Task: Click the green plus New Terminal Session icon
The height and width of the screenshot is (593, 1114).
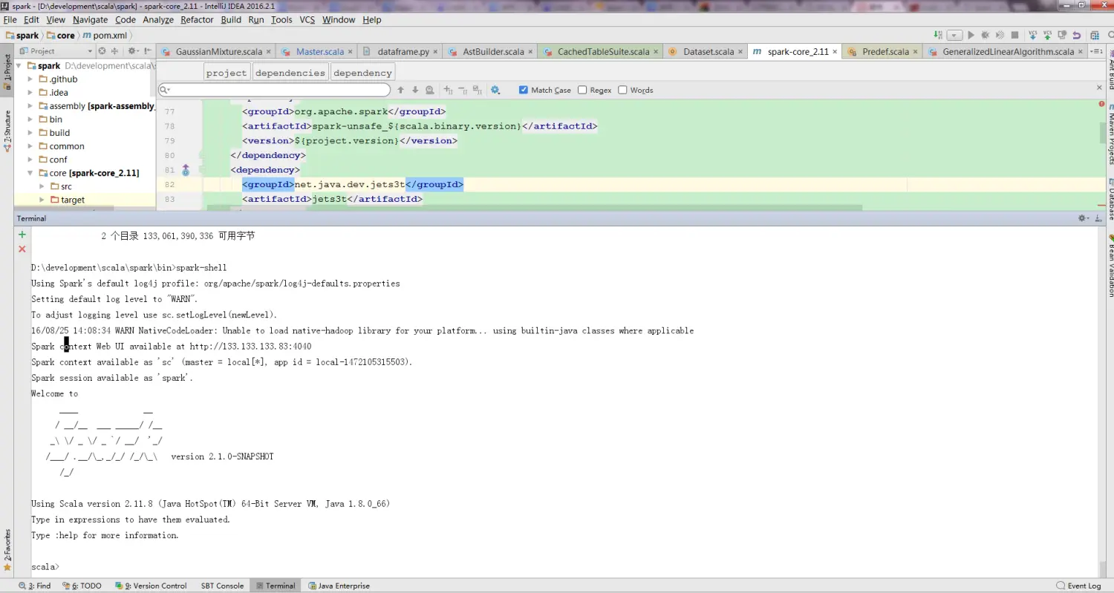Action: pos(22,235)
